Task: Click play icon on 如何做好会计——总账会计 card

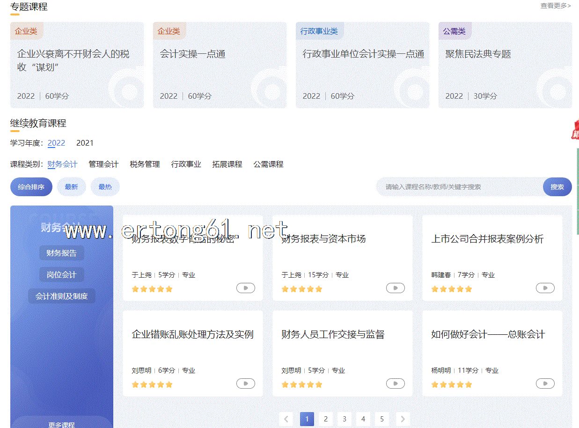Action: [545, 384]
